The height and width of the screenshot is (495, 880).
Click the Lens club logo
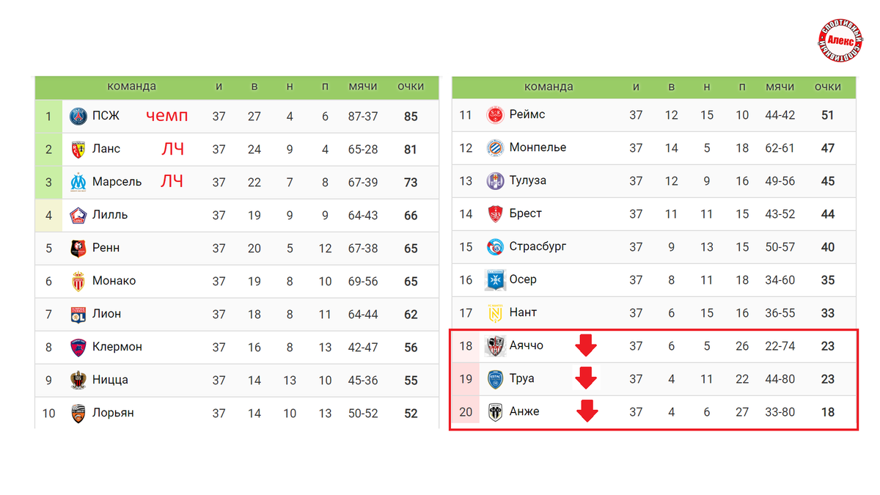(x=78, y=149)
